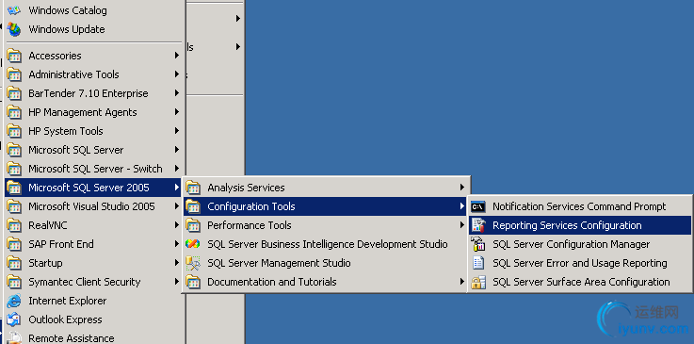
Task: Click the Administrative Tools folder icon
Action: click(14, 74)
